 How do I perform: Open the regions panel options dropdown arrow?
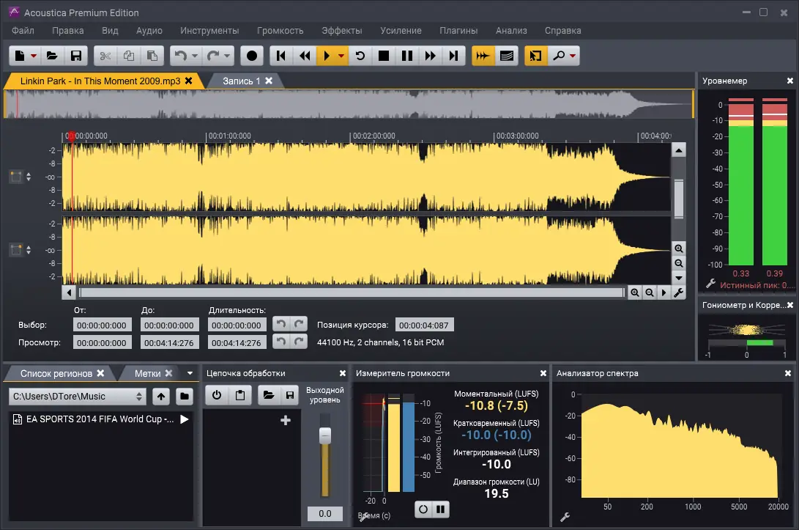(x=190, y=373)
